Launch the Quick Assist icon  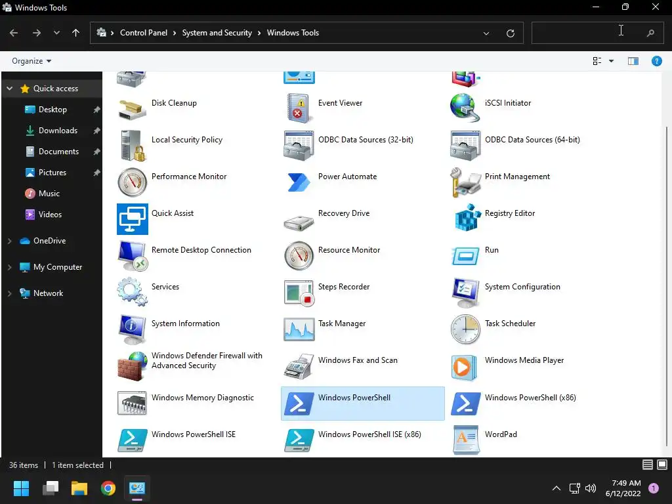(x=132, y=219)
